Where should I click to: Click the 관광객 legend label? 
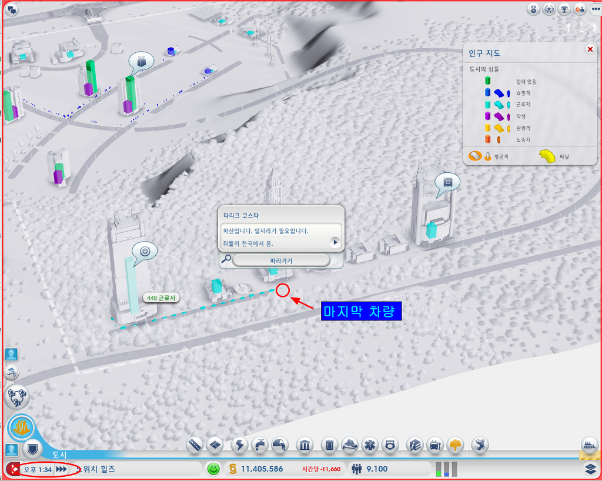523,128
